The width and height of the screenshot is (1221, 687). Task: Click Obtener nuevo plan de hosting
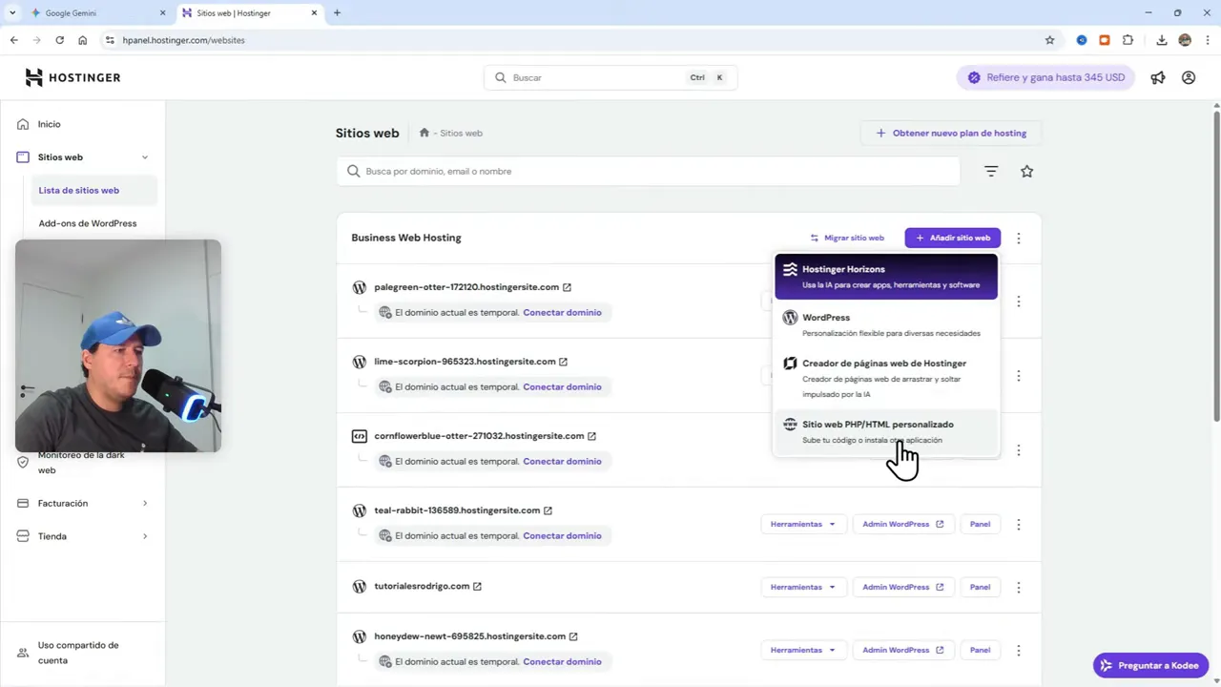[951, 133]
